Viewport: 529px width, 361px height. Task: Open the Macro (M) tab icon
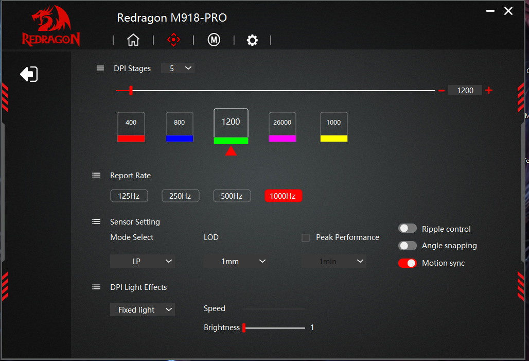point(214,40)
